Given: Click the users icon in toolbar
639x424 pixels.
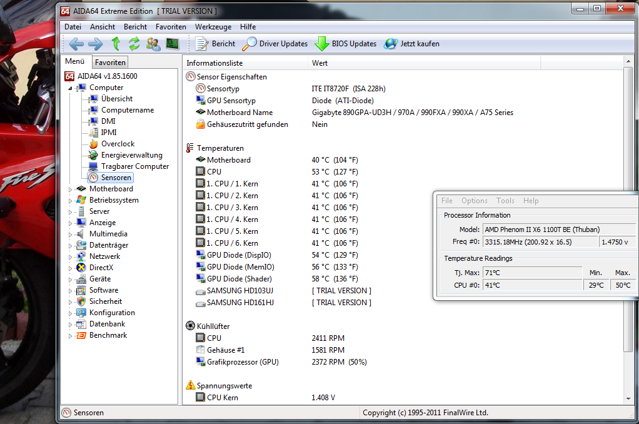Looking at the screenshot, I should (153, 44).
